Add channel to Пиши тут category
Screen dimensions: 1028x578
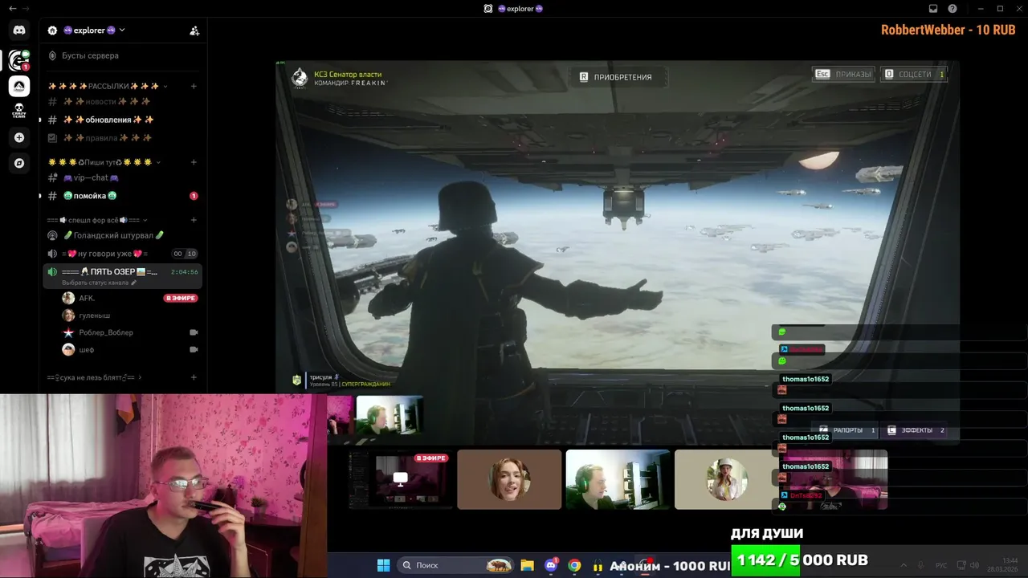[194, 162]
